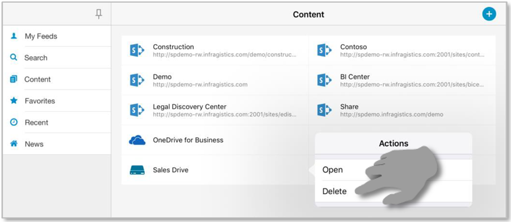Click the Contoso site URL text
511x222 pixels.
[412, 54]
